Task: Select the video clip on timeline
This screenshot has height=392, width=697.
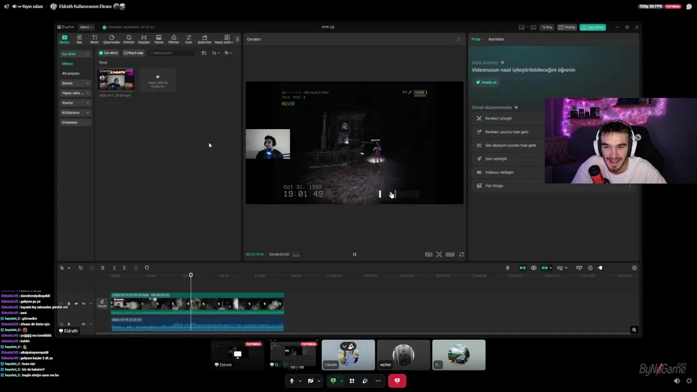Action: (x=197, y=303)
